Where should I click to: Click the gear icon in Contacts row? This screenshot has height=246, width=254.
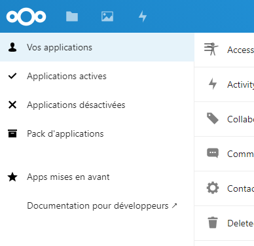pyautogui.click(x=213, y=188)
